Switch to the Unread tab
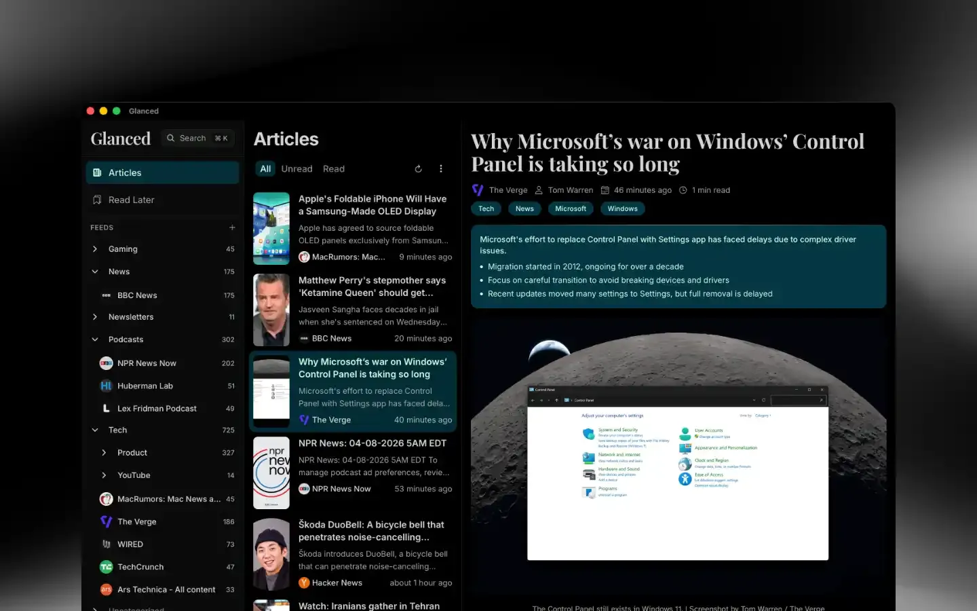 pos(296,168)
